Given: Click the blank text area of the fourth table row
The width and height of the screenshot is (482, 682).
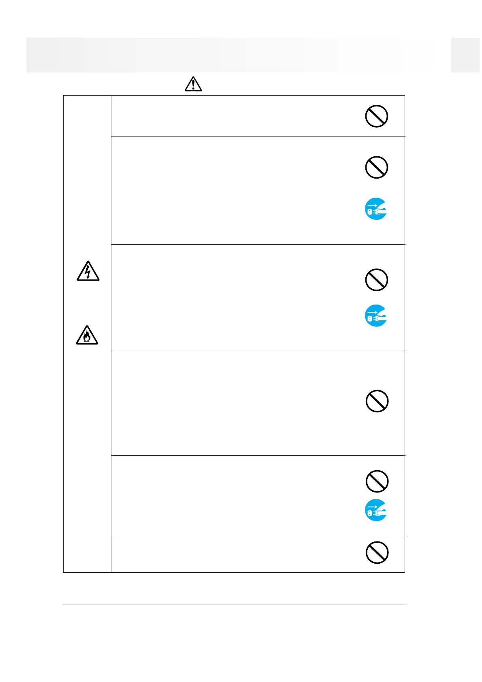Looking at the screenshot, I should tap(231, 403).
